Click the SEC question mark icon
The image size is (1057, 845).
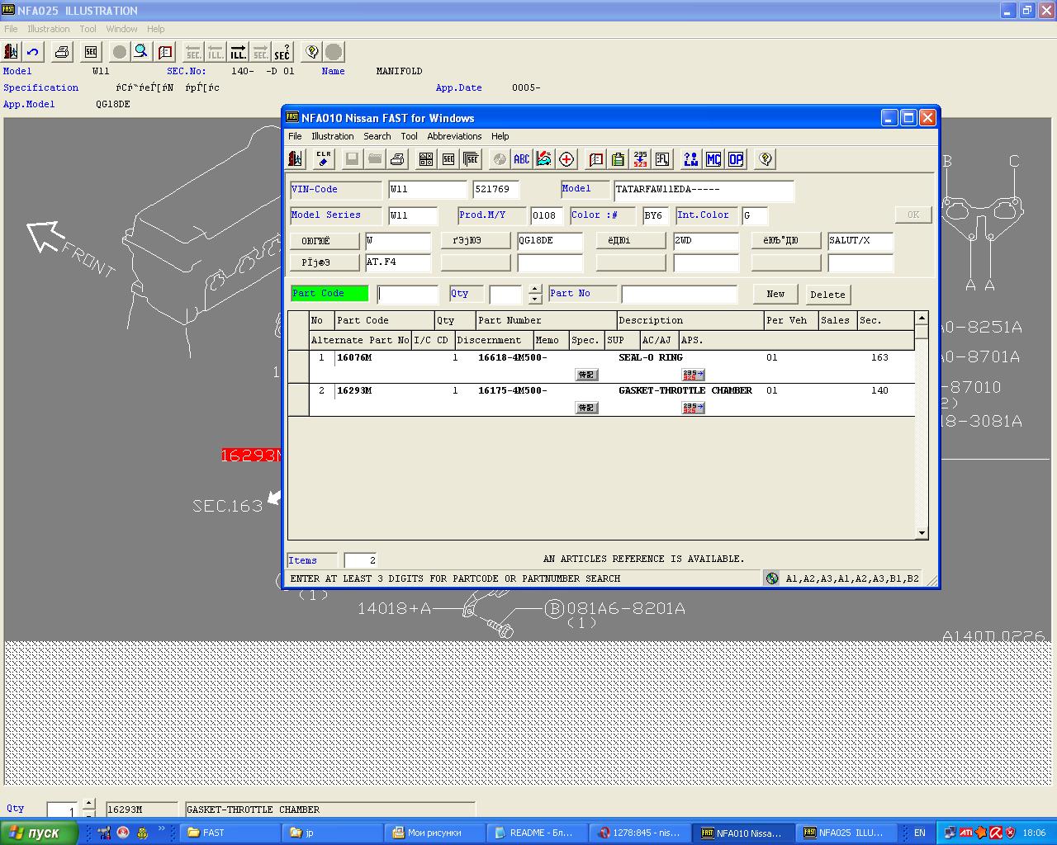pos(282,52)
